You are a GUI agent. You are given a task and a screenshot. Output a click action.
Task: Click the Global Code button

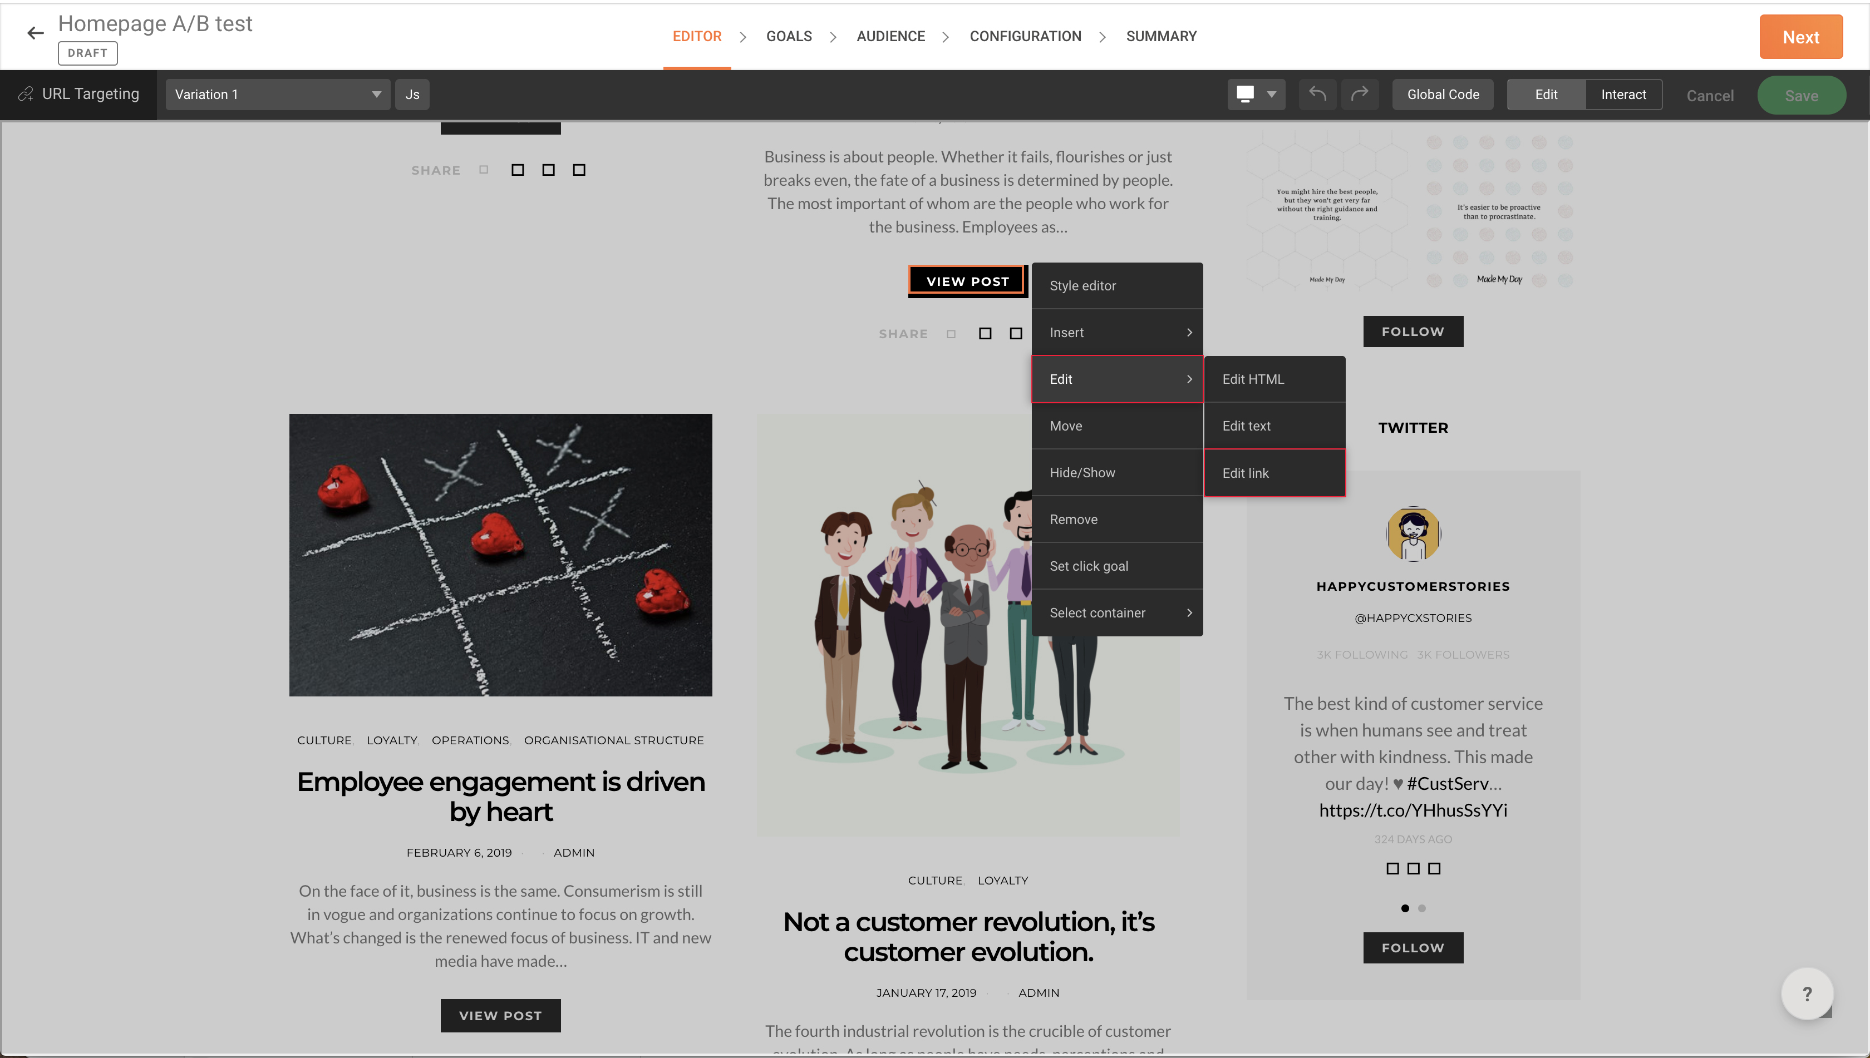coord(1443,95)
